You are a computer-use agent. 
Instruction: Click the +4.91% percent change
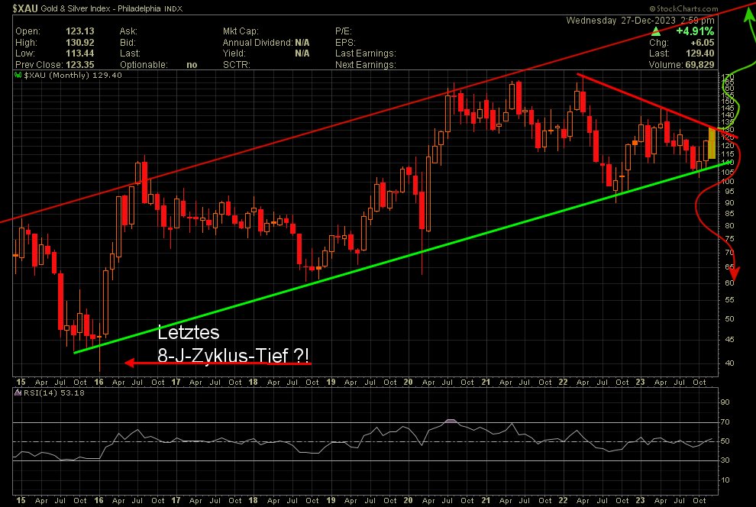(695, 31)
